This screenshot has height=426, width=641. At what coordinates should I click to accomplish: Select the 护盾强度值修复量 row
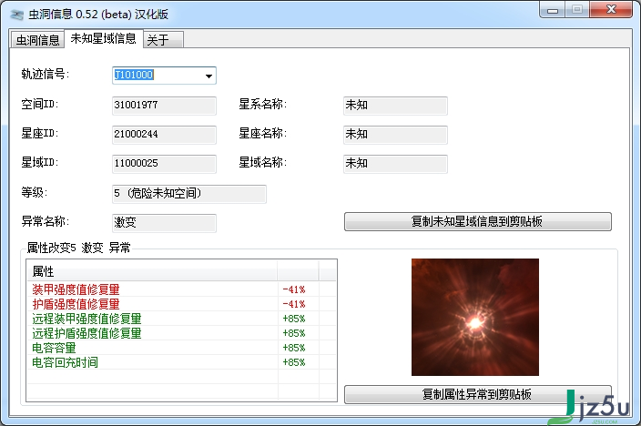181,304
